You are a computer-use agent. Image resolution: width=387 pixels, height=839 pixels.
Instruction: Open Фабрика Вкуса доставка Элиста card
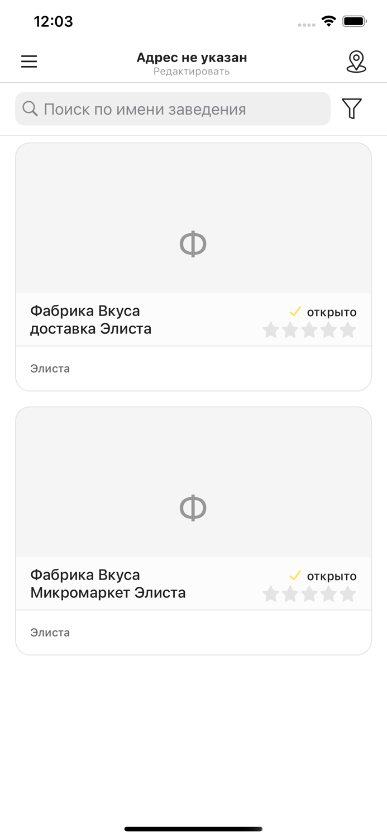click(193, 266)
